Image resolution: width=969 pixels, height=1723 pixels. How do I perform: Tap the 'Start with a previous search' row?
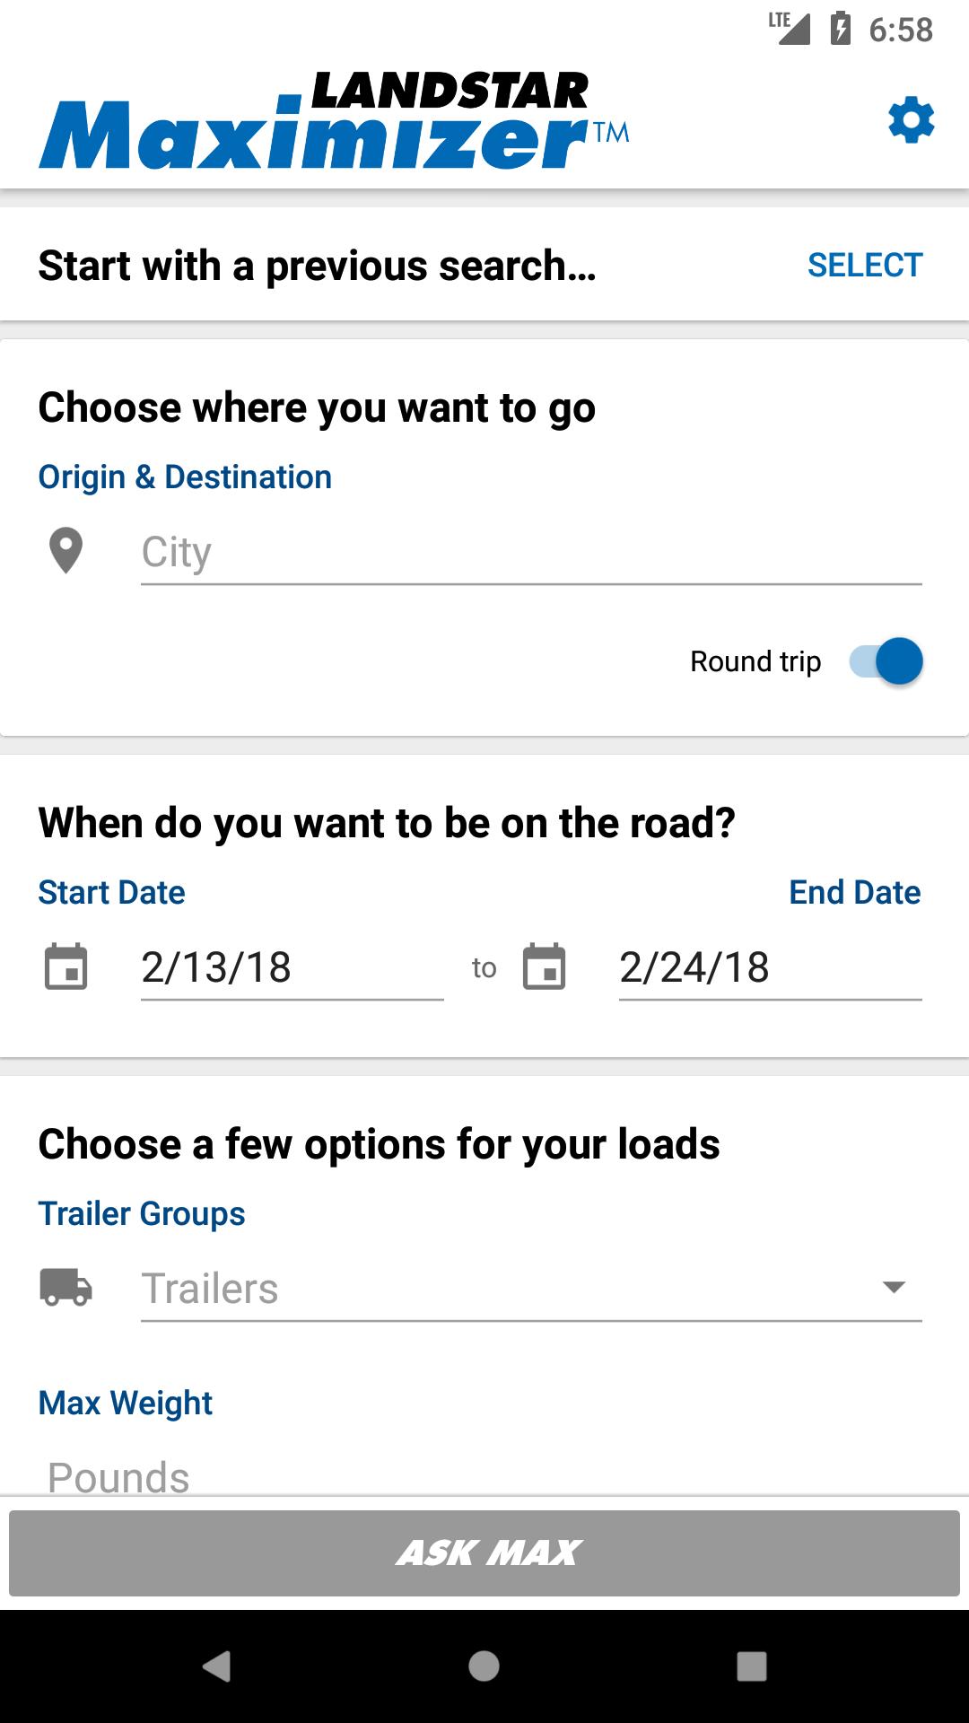[x=484, y=265]
